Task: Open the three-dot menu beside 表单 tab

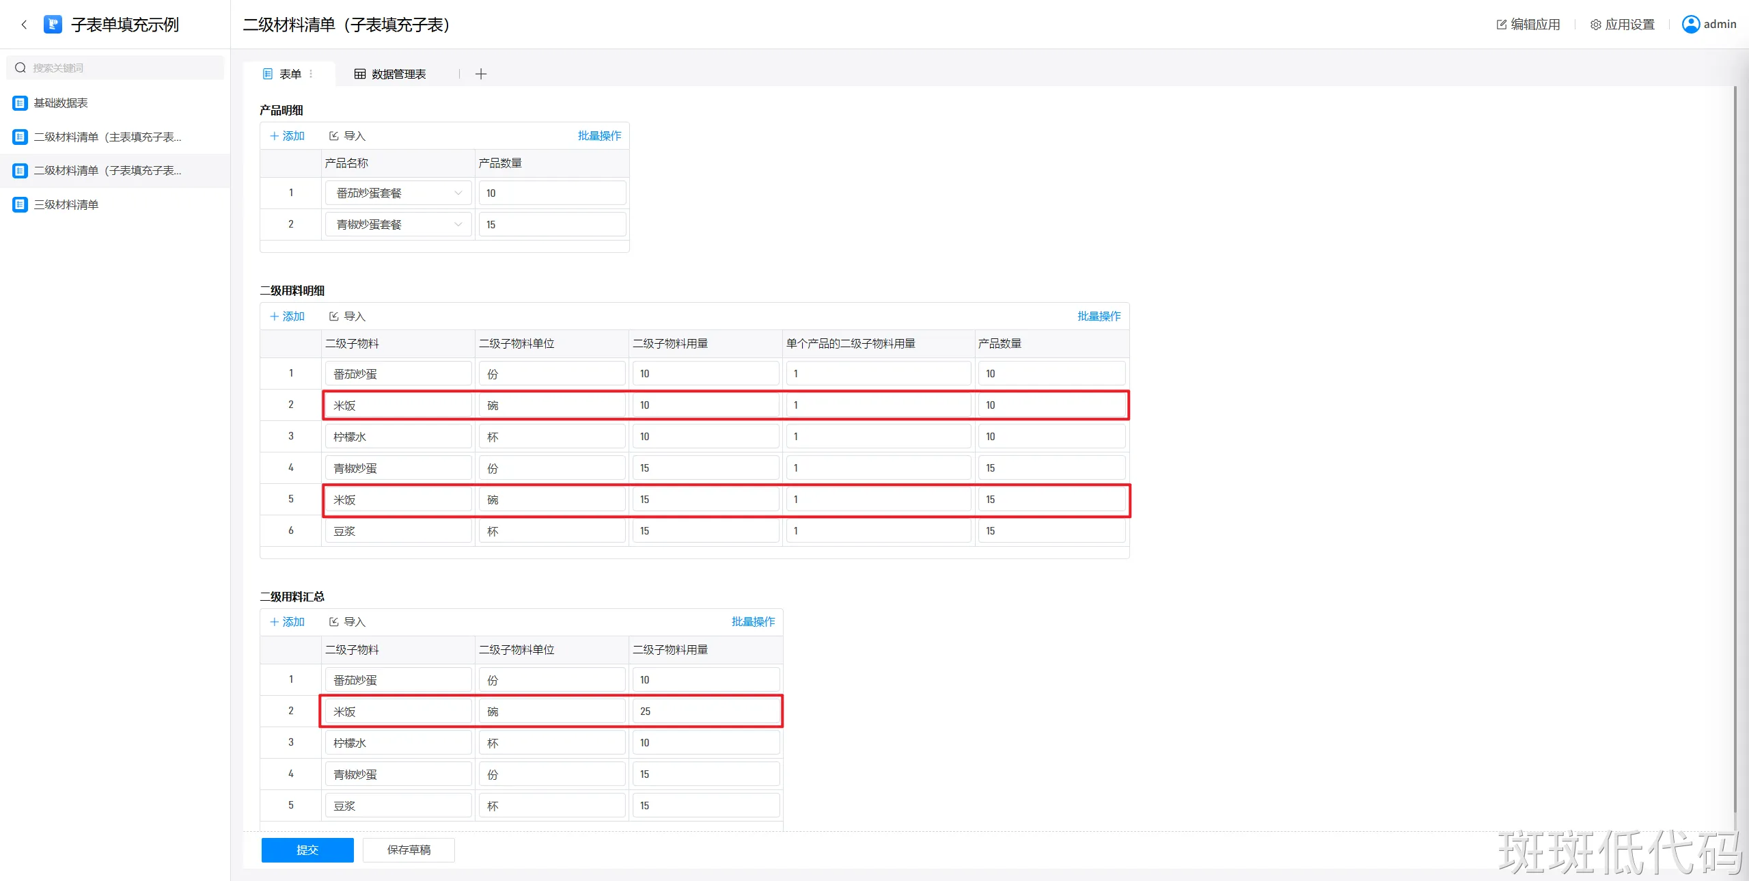Action: (x=312, y=74)
